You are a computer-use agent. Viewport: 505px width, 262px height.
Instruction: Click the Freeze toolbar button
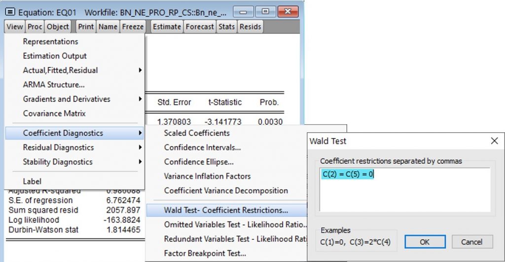tap(133, 27)
